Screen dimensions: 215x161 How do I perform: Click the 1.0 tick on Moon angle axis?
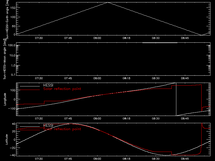(13, 65)
